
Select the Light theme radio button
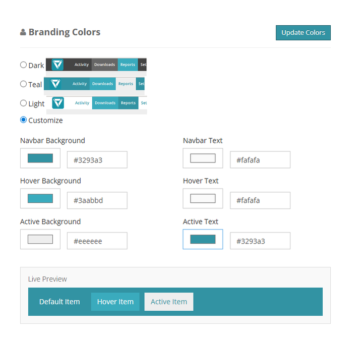pyautogui.click(x=24, y=103)
